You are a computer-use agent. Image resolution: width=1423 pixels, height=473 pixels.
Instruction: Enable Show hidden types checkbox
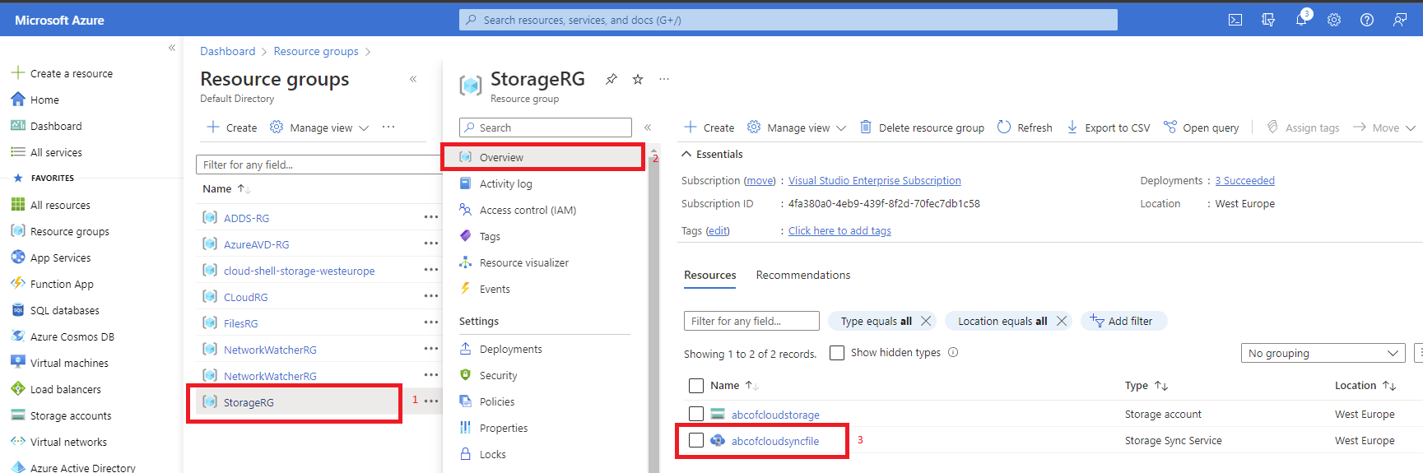(x=837, y=353)
